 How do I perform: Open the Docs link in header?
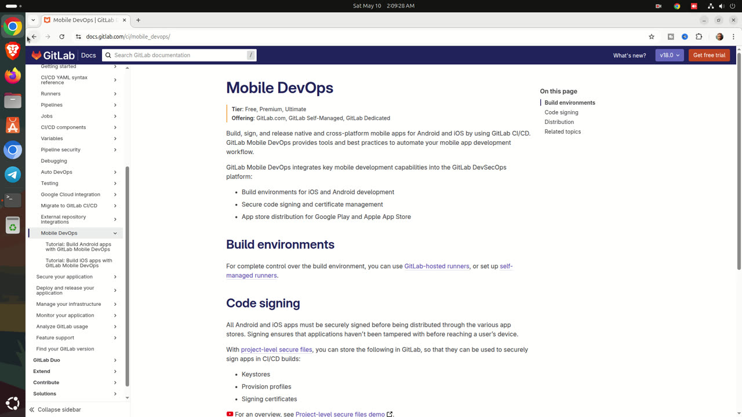click(x=89, y=55)
